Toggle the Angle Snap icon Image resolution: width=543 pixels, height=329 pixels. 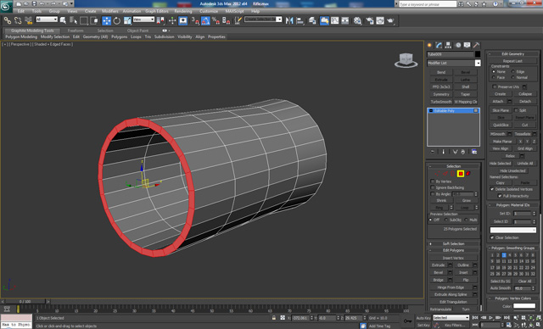205,20
